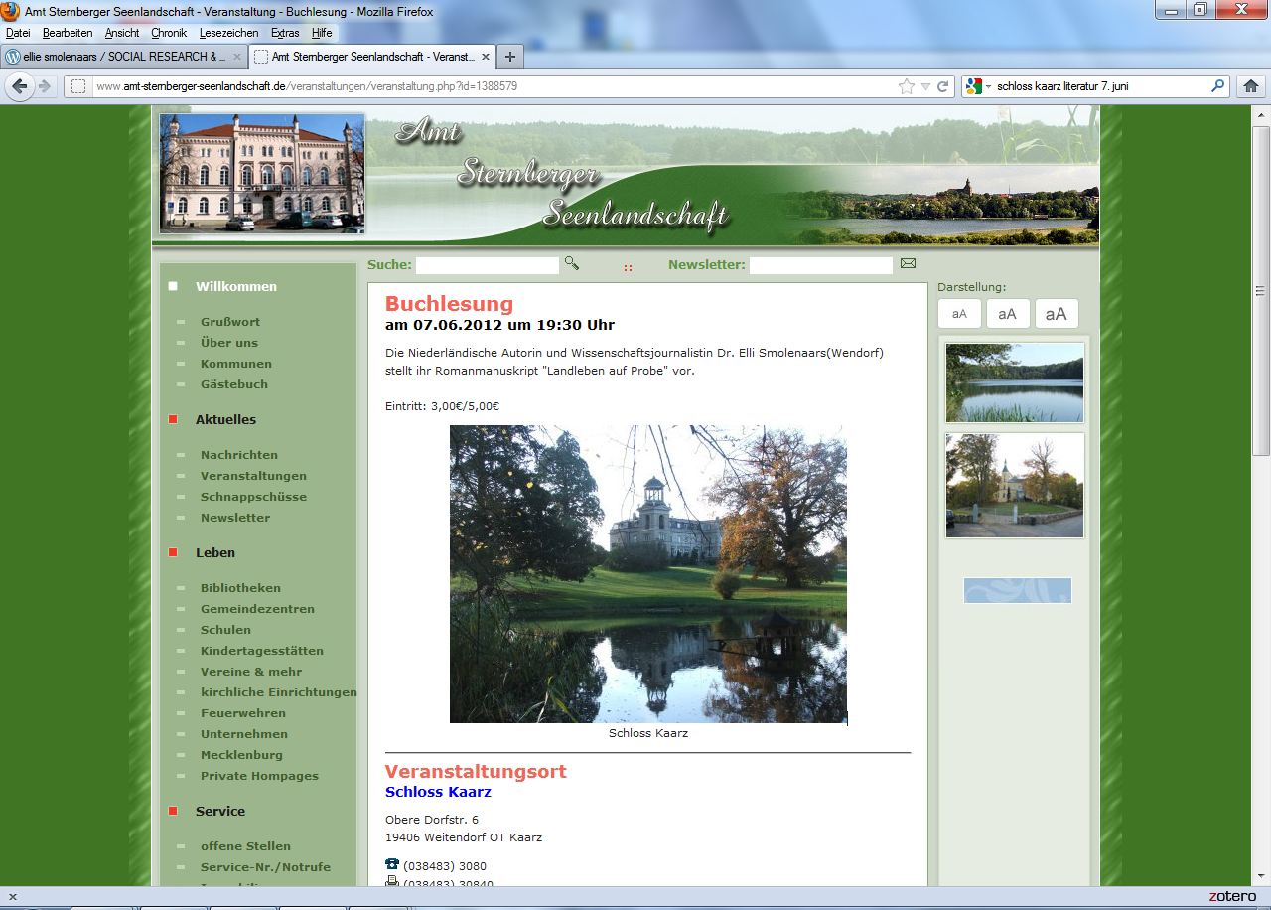Bookmark page with the star icon
Screen dimensions: 1271x910
906,86
